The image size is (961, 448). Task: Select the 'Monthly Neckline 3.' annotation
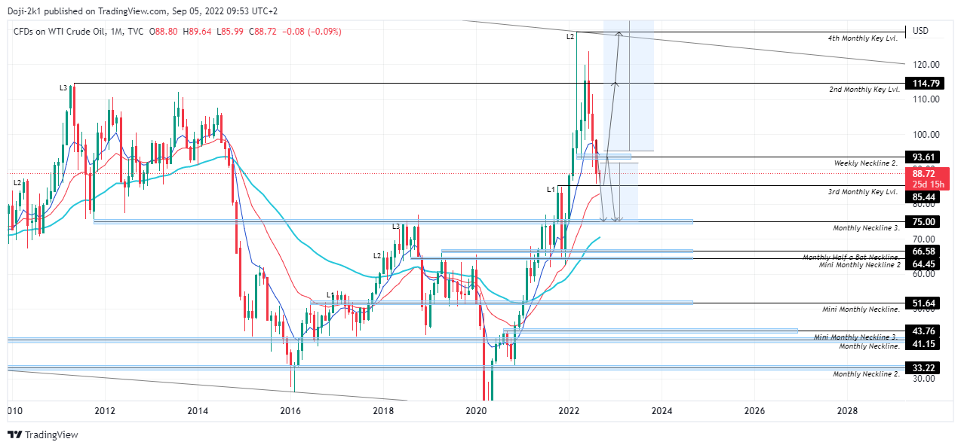tap(865, 228)
